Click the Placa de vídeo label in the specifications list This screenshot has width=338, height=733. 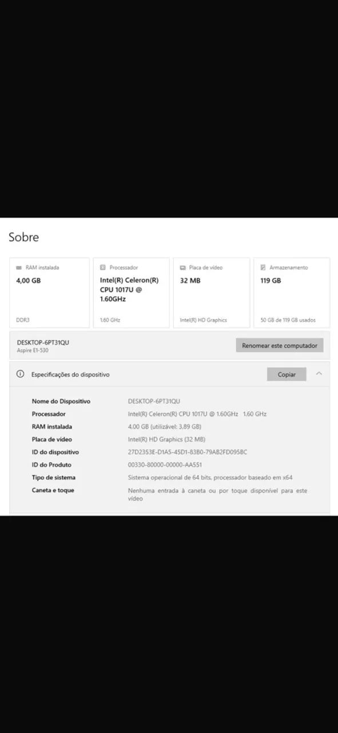(51, 439)
